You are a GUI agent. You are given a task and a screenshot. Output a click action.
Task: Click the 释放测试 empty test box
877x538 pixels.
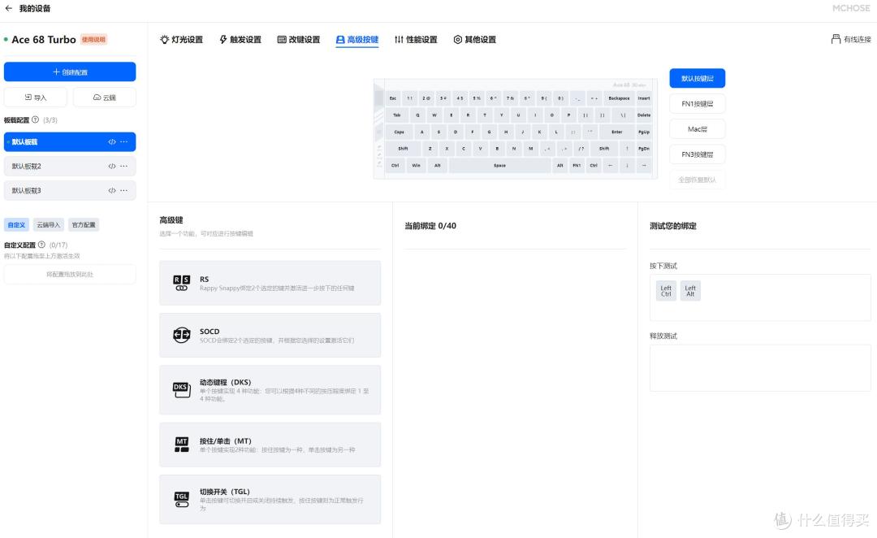click(760, 368)
